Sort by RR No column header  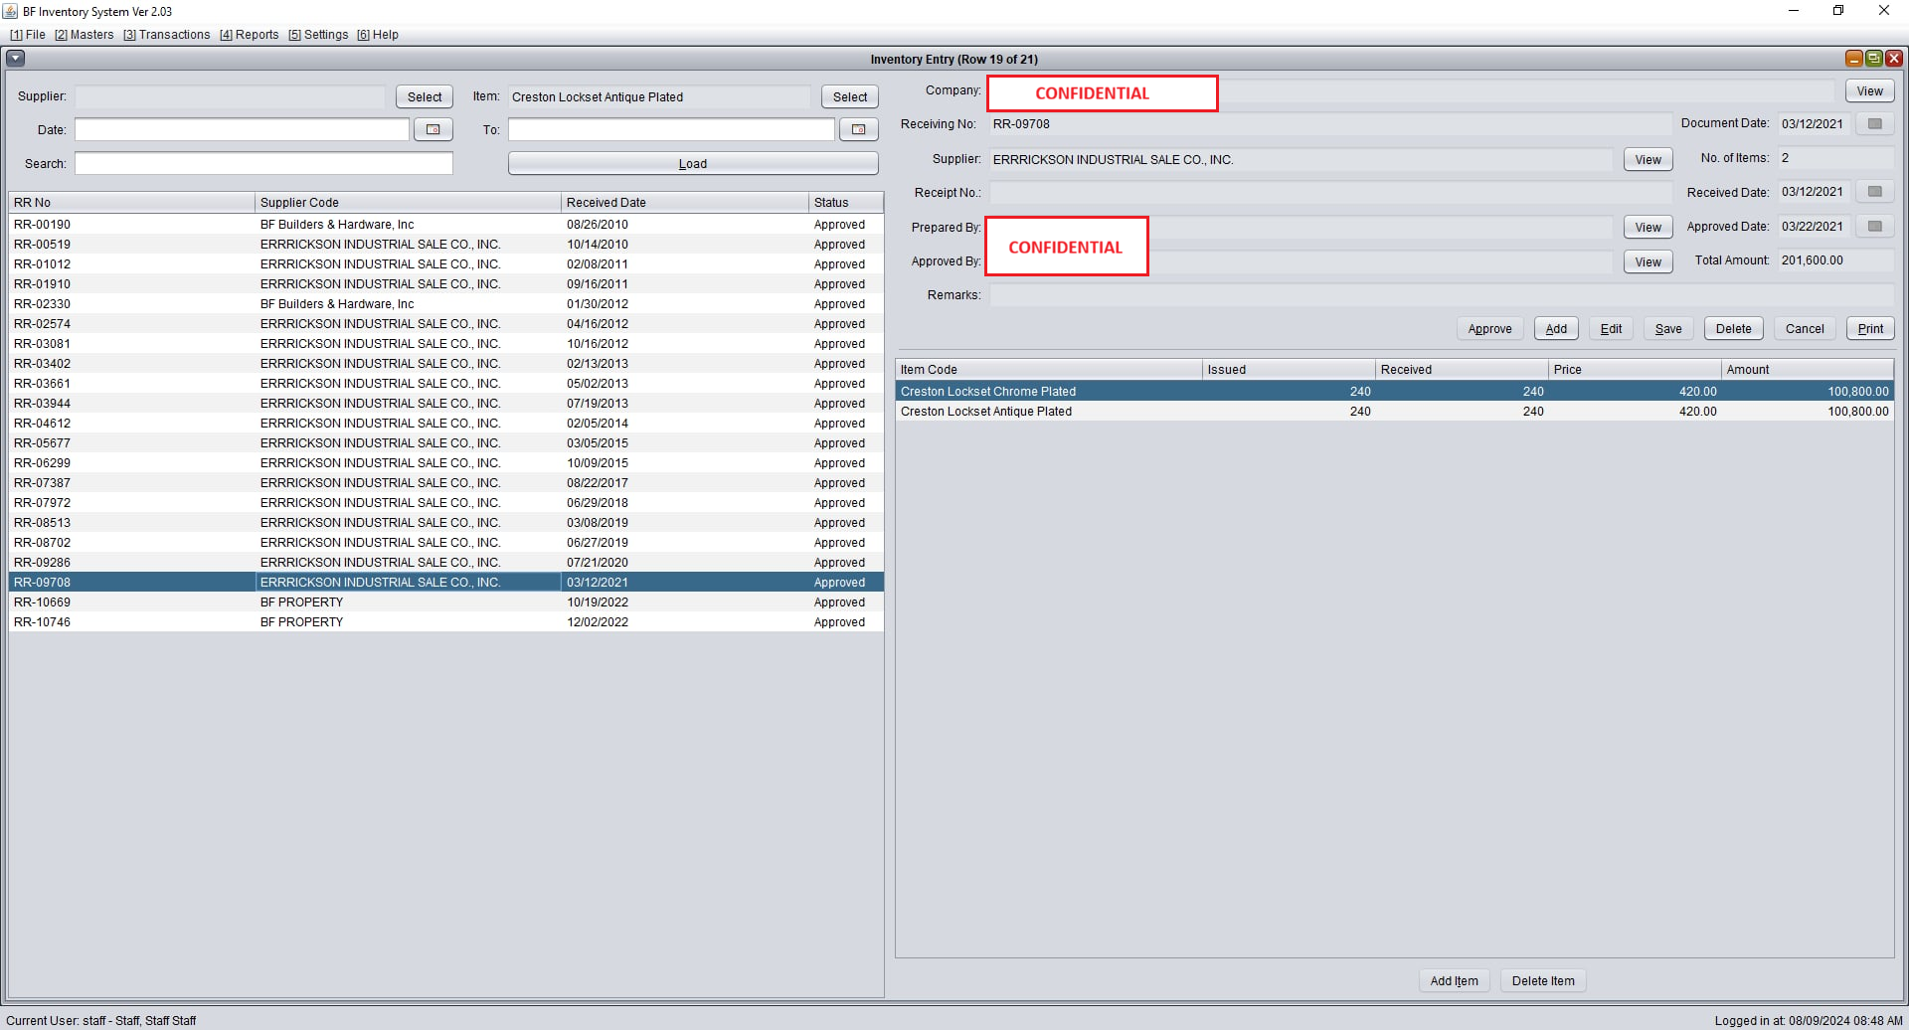pyautogui.click(x=131, y=203)
